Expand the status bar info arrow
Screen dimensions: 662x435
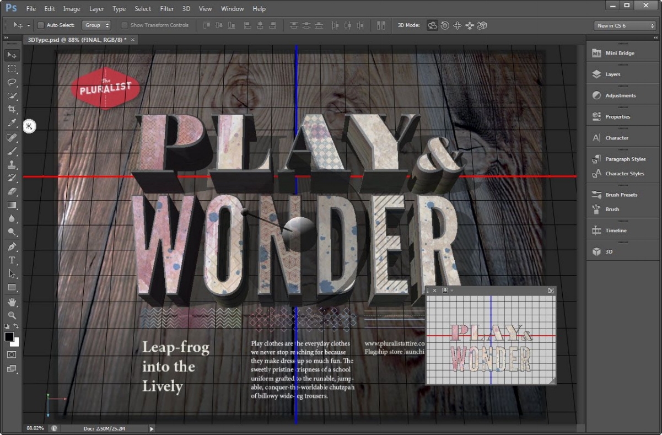152,428
